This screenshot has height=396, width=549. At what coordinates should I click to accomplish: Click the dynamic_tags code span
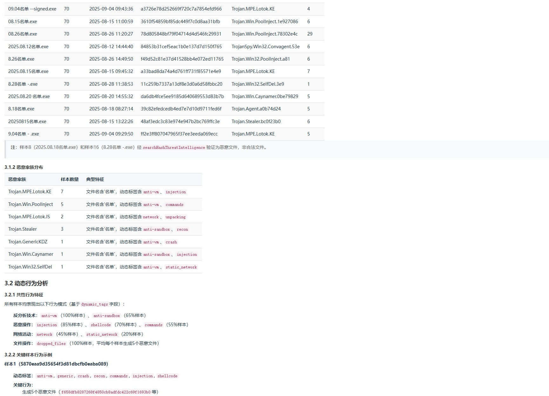[94, 304]
